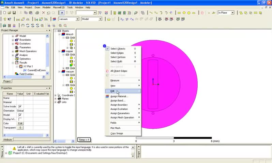Collapse the Results tree node
272x163 pixels.
pyautogui.click(x=13, y=63)
